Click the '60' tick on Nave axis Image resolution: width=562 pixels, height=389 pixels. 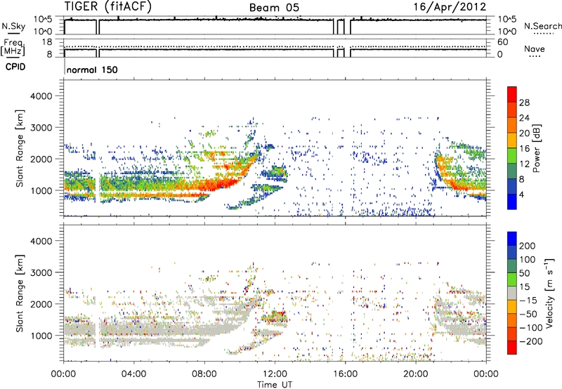pyautogui.click(x=502, y=42)
